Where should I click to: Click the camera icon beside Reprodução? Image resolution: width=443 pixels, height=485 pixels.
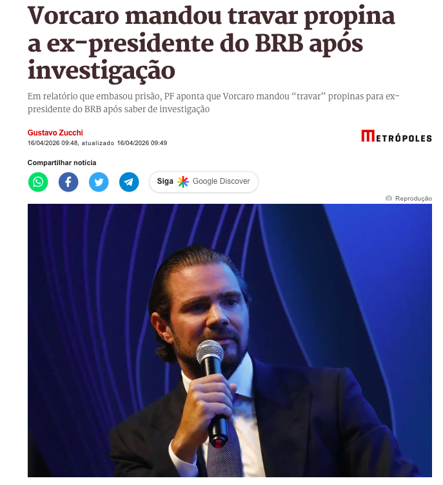389,198
